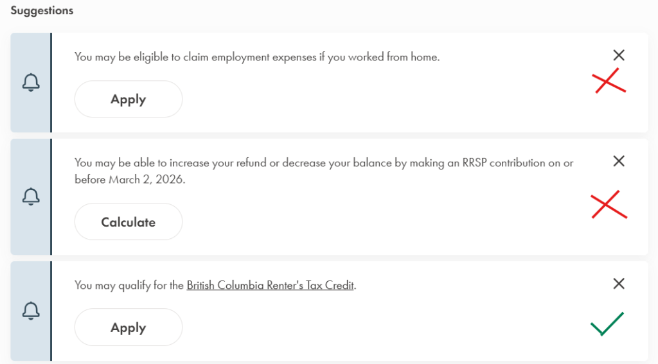Dismiss the RRSP contribution suggestion
The height and width of the screenshot is (364, 658).
[x=619, y=161]
